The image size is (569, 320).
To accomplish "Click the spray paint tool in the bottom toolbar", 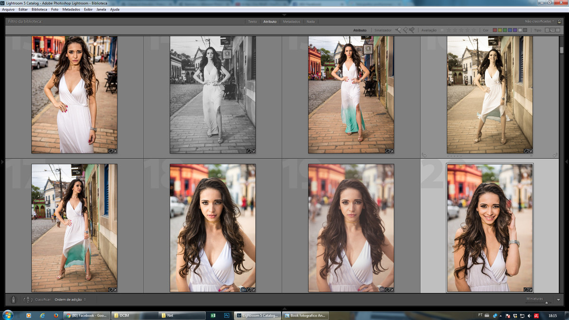I will click(13, 300).
